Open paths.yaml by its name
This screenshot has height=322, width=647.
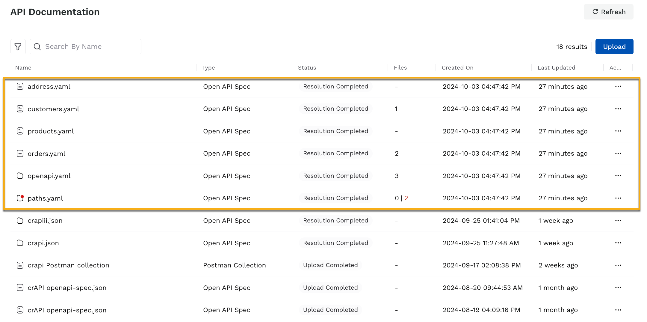click(46, 198)
